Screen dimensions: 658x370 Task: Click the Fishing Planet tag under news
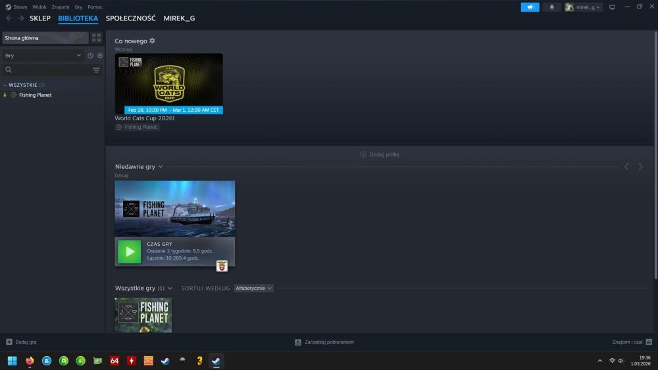[137, 127]
